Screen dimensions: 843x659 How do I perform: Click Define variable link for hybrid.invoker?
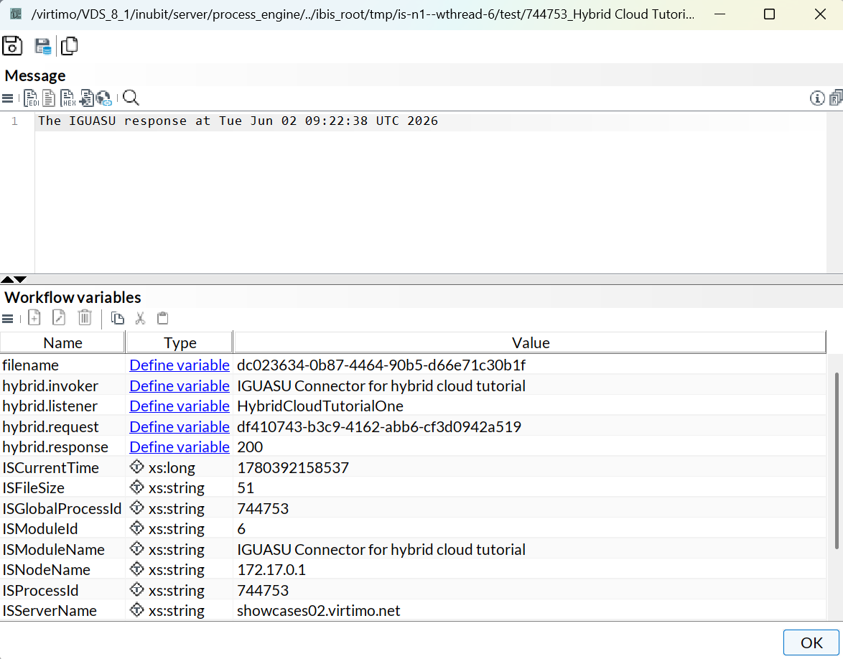click(180, 386)
